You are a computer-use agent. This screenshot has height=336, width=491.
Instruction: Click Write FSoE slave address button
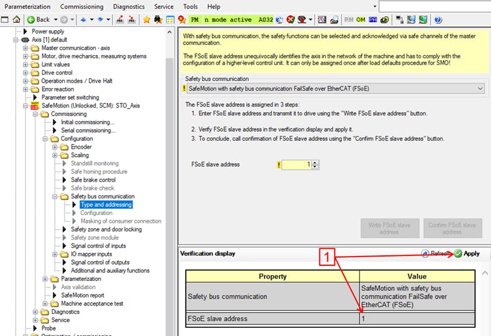[x=390, y=228]
